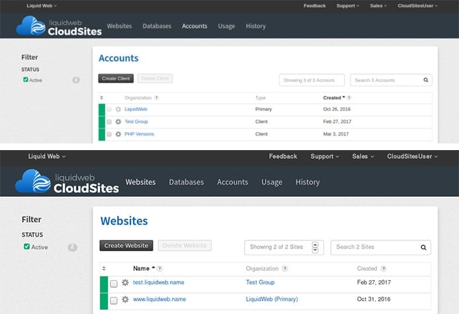Viewport: 459px width, 314px height.
Task: Click the Delete Website button
Action: pyautogui.click(x=185, y=245)
